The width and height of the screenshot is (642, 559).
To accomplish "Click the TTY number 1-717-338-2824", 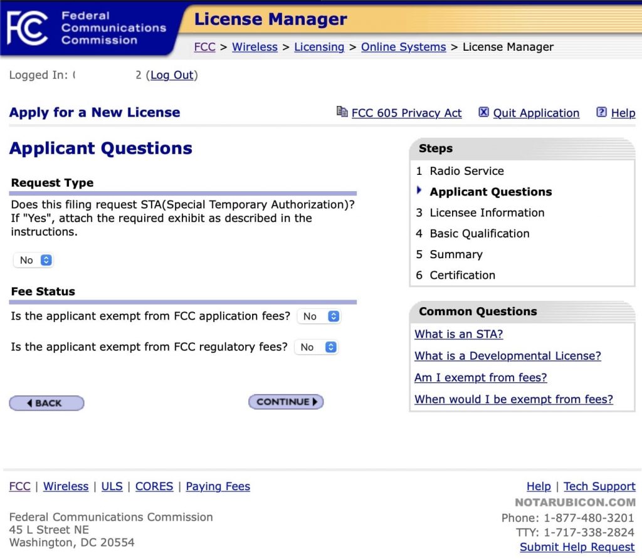I will pyautogui.click(x=589, y=533).
